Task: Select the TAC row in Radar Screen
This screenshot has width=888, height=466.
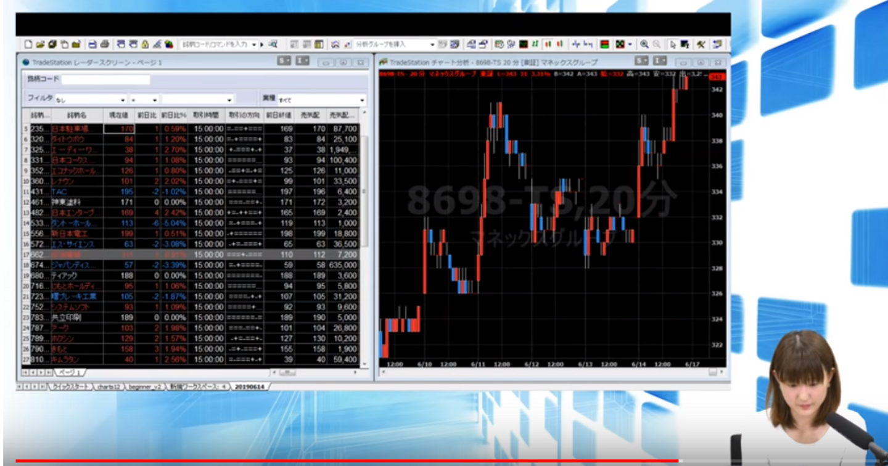Action: tap(191, 192)
